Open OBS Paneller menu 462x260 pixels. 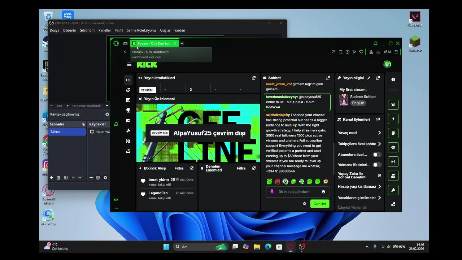tap(105, 30)
